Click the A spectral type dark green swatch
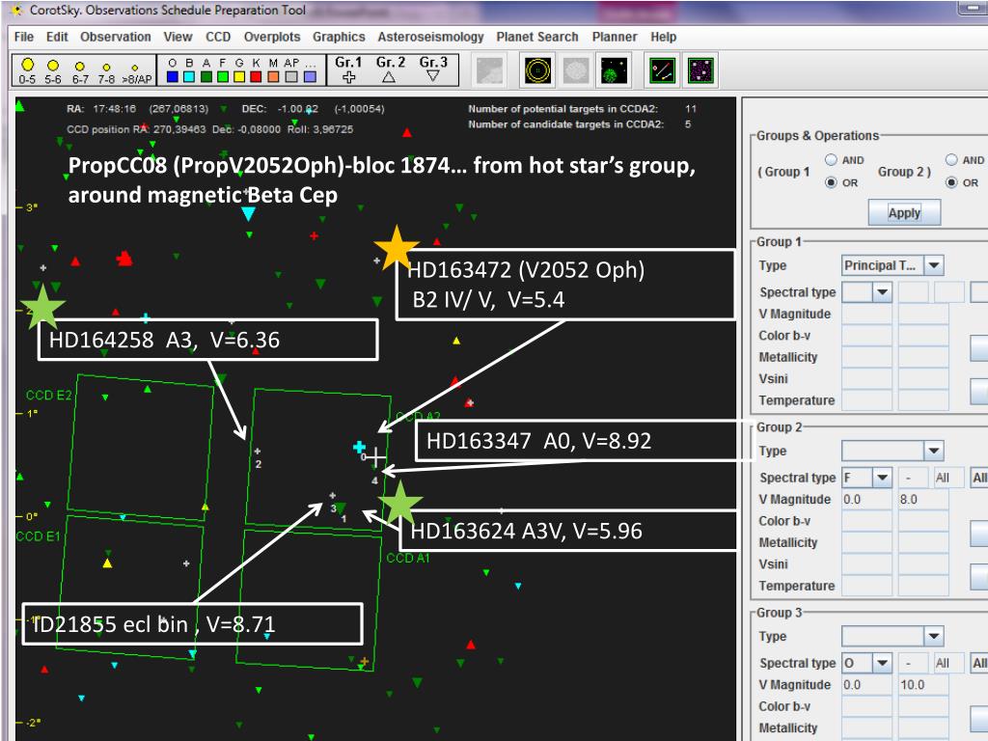Screen dimensions: 988x741 point(206,77)
